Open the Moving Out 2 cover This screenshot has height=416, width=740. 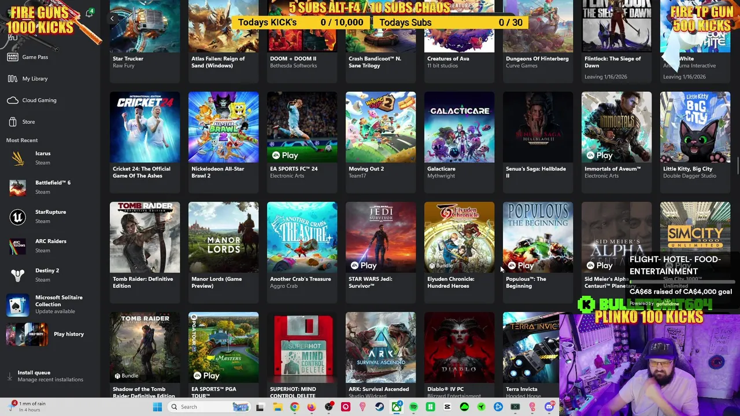pos(380,127)
